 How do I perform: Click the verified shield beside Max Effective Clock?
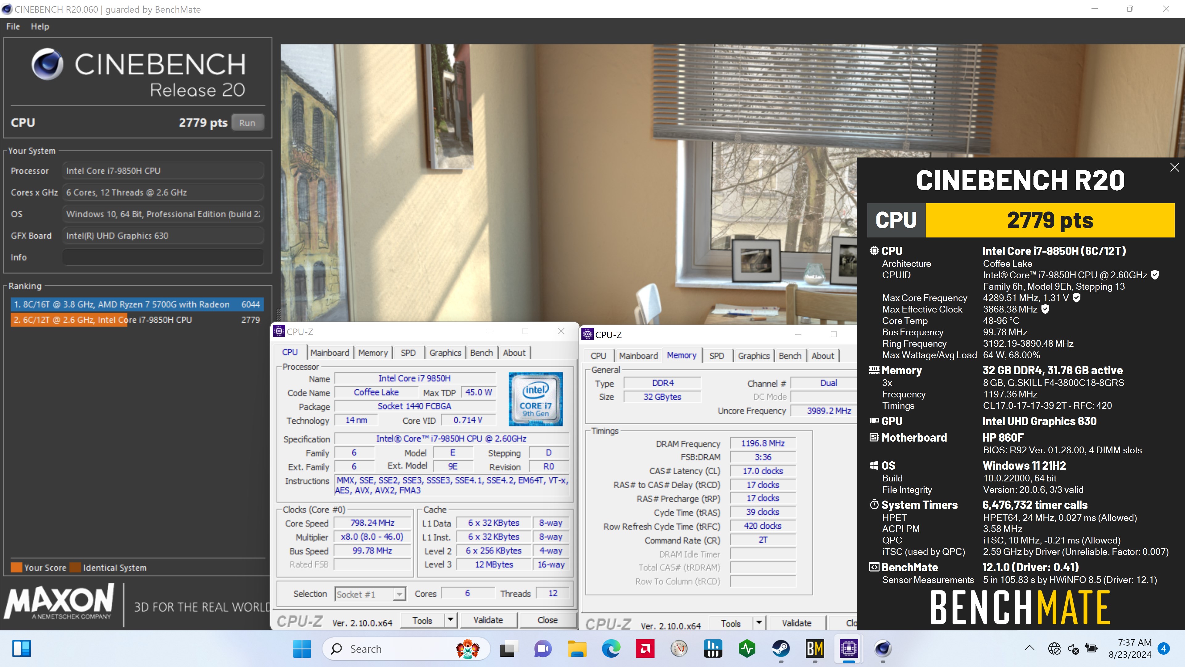point(1045,309)
